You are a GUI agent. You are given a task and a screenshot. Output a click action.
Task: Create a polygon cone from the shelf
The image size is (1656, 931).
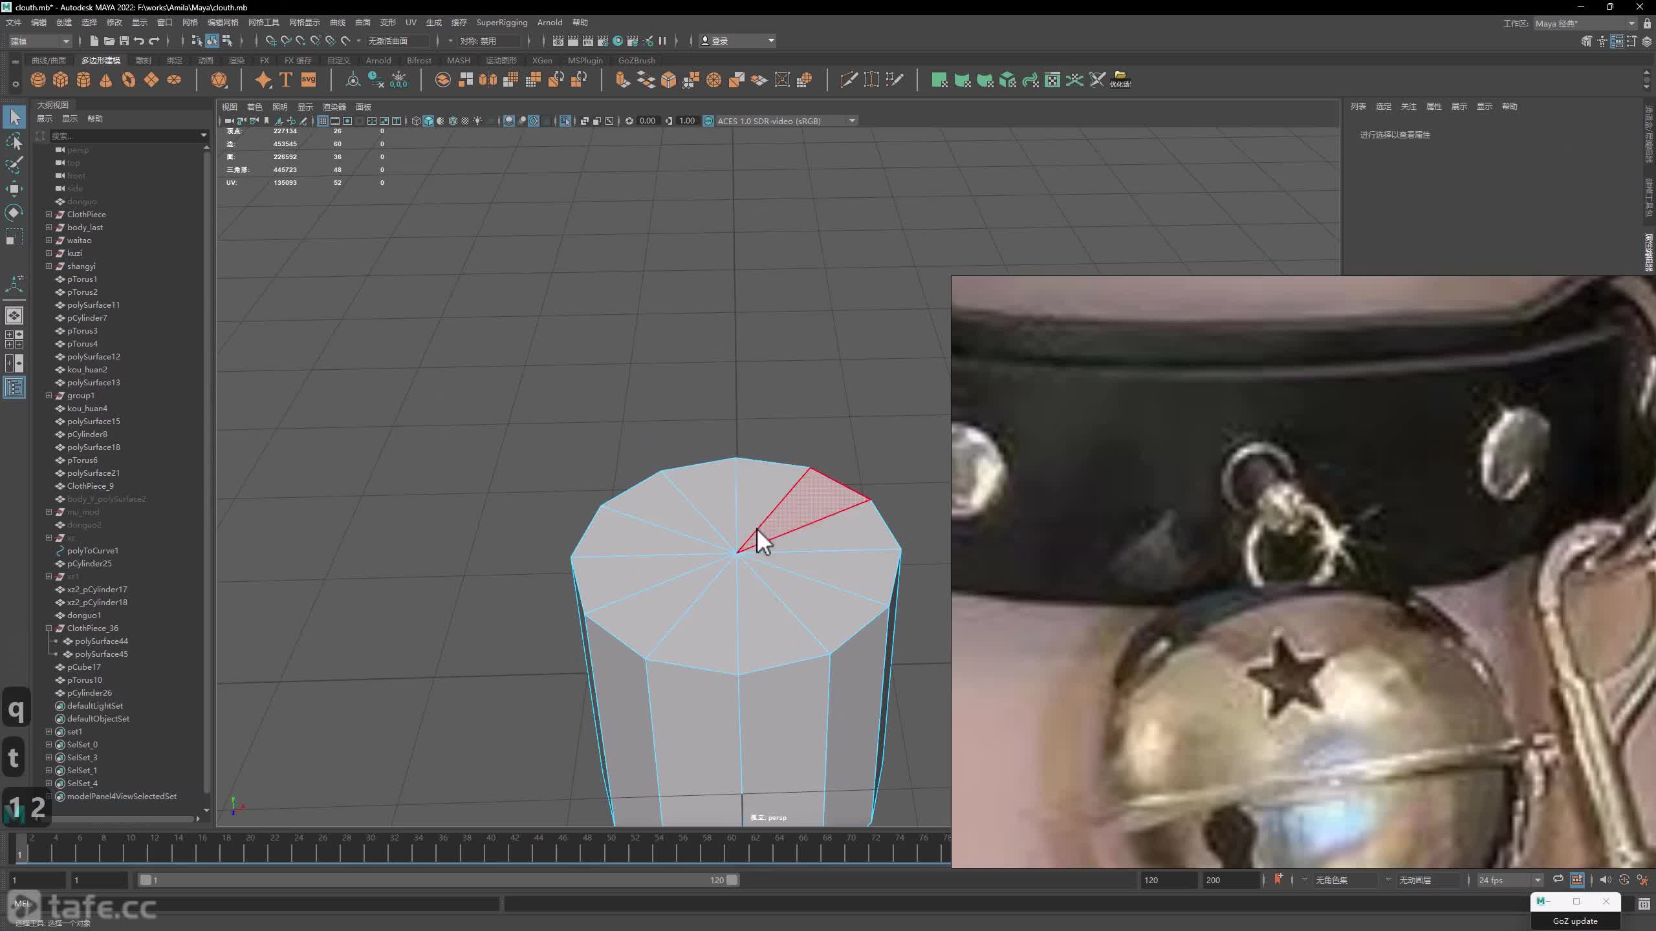(106, 80)
